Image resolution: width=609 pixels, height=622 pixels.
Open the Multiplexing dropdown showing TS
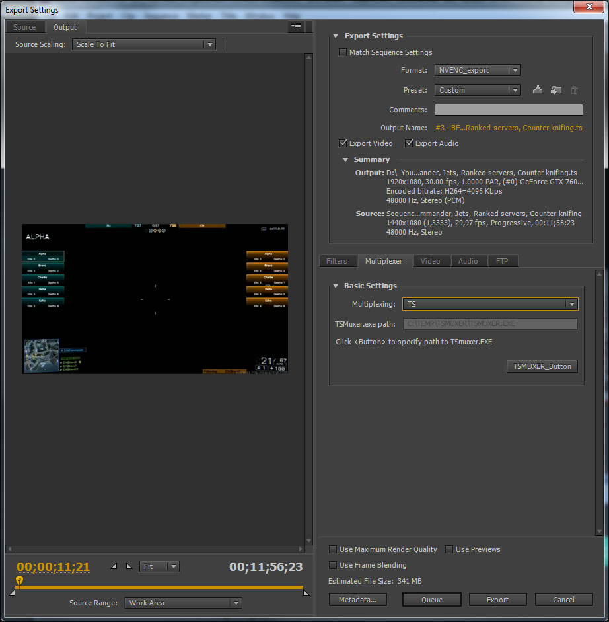point(490,304)
